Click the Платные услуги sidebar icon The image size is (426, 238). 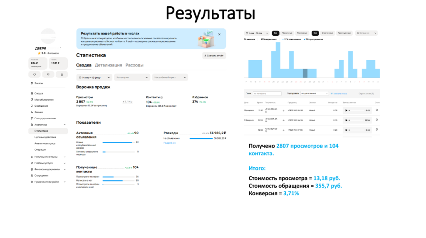click(x=32, y=163)
